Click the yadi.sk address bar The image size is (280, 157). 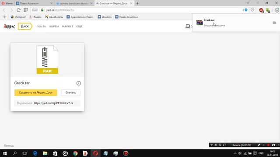point(136,10)
